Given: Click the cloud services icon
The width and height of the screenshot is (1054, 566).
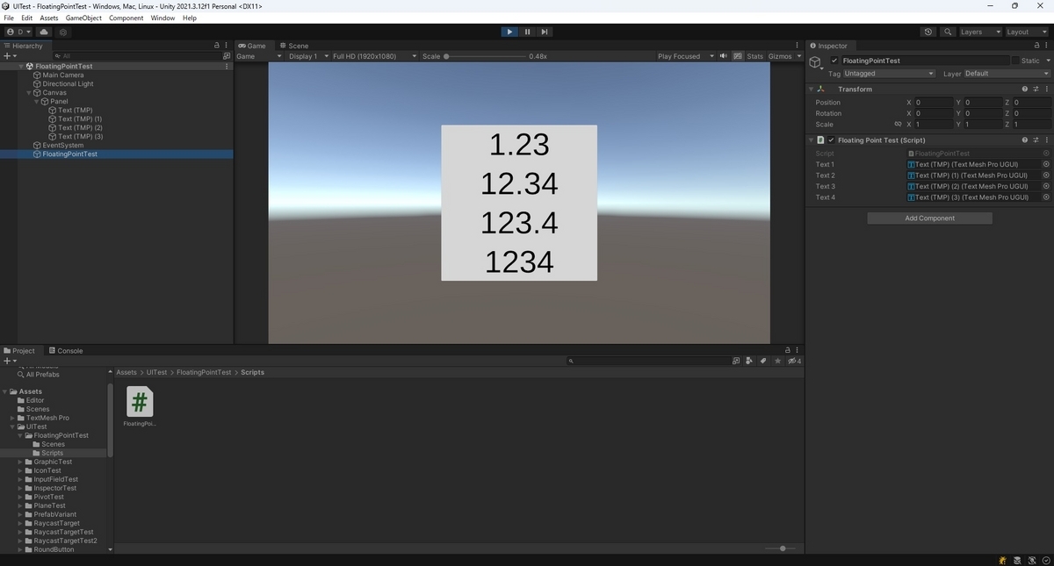Looking at the screenshot, I should [x=43, y=32].
